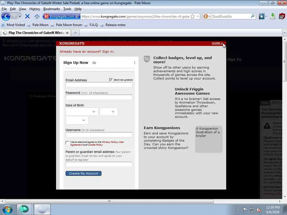Open the DuckDuckGo search engine selector icon
287x215 pixels.
pyautogui.click(x=207, y=17)
